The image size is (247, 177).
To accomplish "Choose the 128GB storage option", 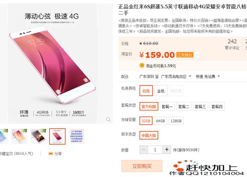I will pos(176,121).
